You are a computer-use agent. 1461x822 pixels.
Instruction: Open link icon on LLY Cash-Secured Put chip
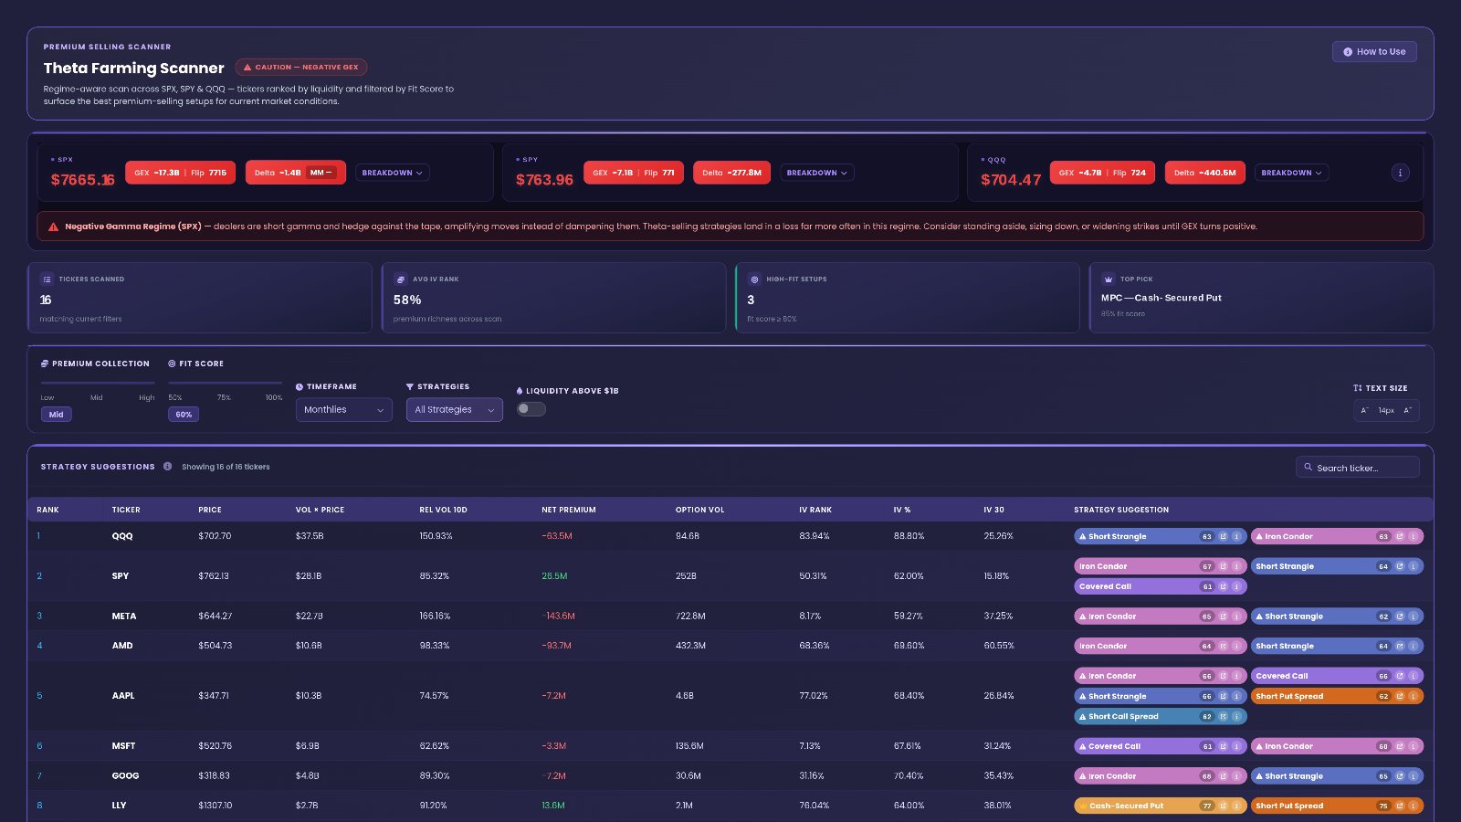tap(1223, 806)
